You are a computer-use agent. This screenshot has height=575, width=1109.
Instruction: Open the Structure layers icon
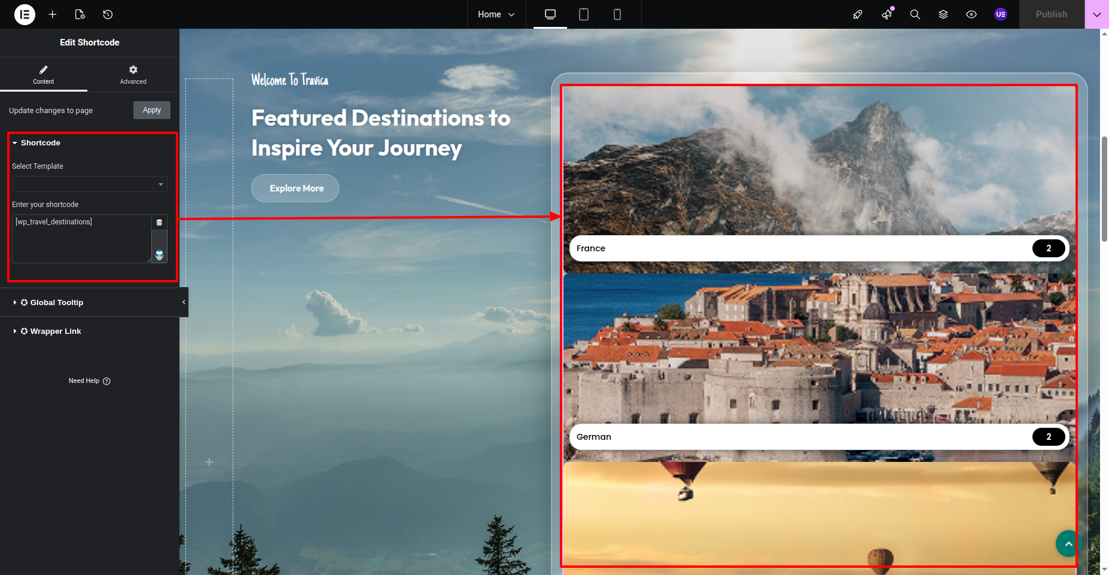[x=943, y=14]
